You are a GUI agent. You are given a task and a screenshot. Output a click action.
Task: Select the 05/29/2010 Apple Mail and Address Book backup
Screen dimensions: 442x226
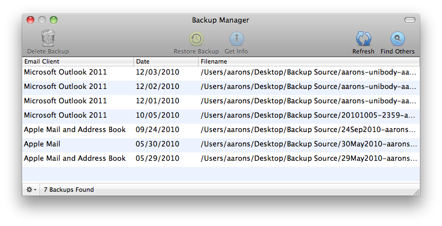click(x=221, y=159)
